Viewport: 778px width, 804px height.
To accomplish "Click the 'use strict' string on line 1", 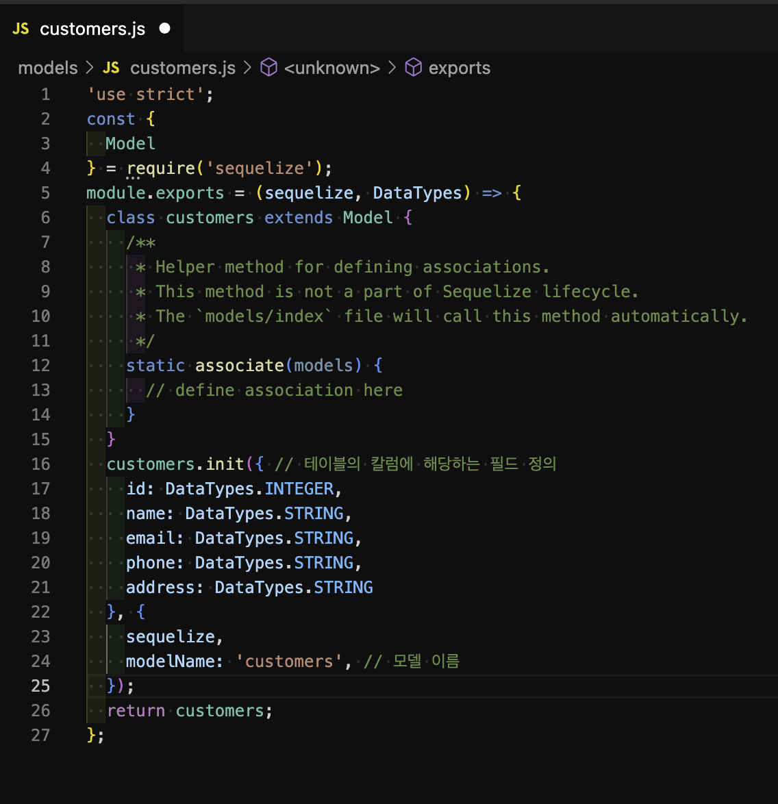I will [x=146, y=95].
